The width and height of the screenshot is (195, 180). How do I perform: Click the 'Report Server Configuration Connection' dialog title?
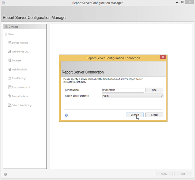113,58
